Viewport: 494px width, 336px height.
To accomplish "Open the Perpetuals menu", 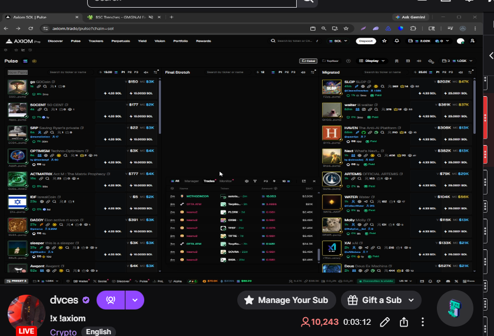I will 120,41.
